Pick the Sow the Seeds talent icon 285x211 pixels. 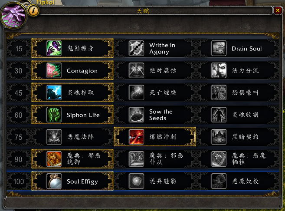click(136, 115)
